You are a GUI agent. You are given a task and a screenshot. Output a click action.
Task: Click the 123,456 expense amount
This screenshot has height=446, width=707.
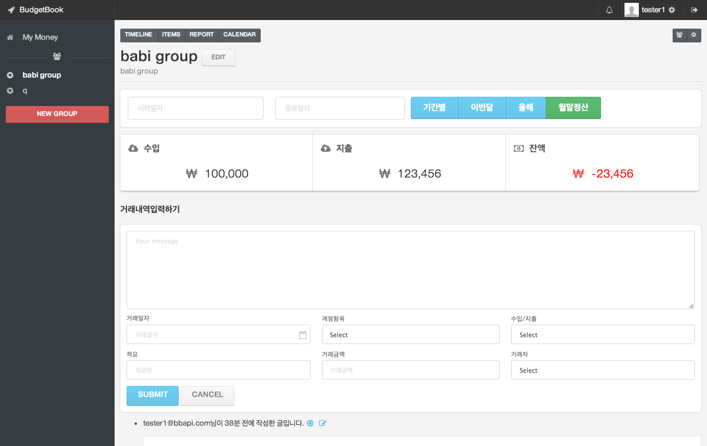tap(419, 174)
